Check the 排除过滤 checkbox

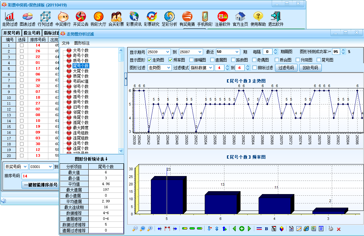pos(255,68)
